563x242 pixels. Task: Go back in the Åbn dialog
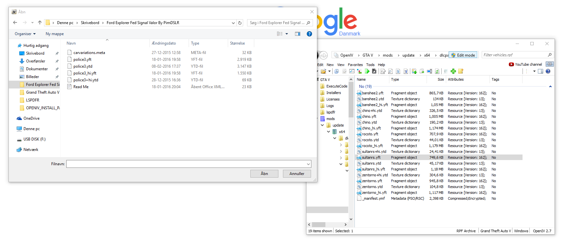tap(15, 22)
